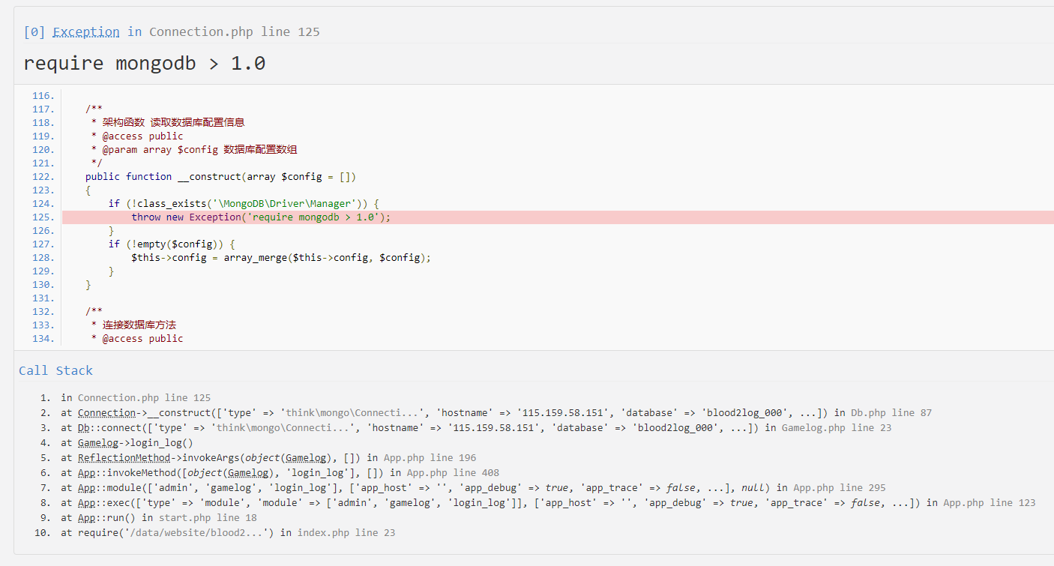Select the "require mongodb > 1.0" error heading
1054x566 pixels.
coord(144,64)
